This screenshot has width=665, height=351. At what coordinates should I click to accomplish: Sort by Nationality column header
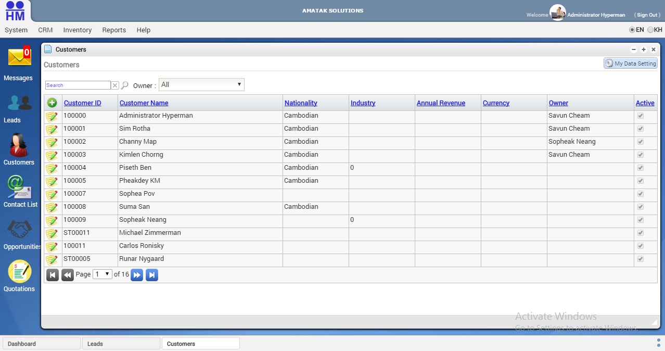point(301,103)
